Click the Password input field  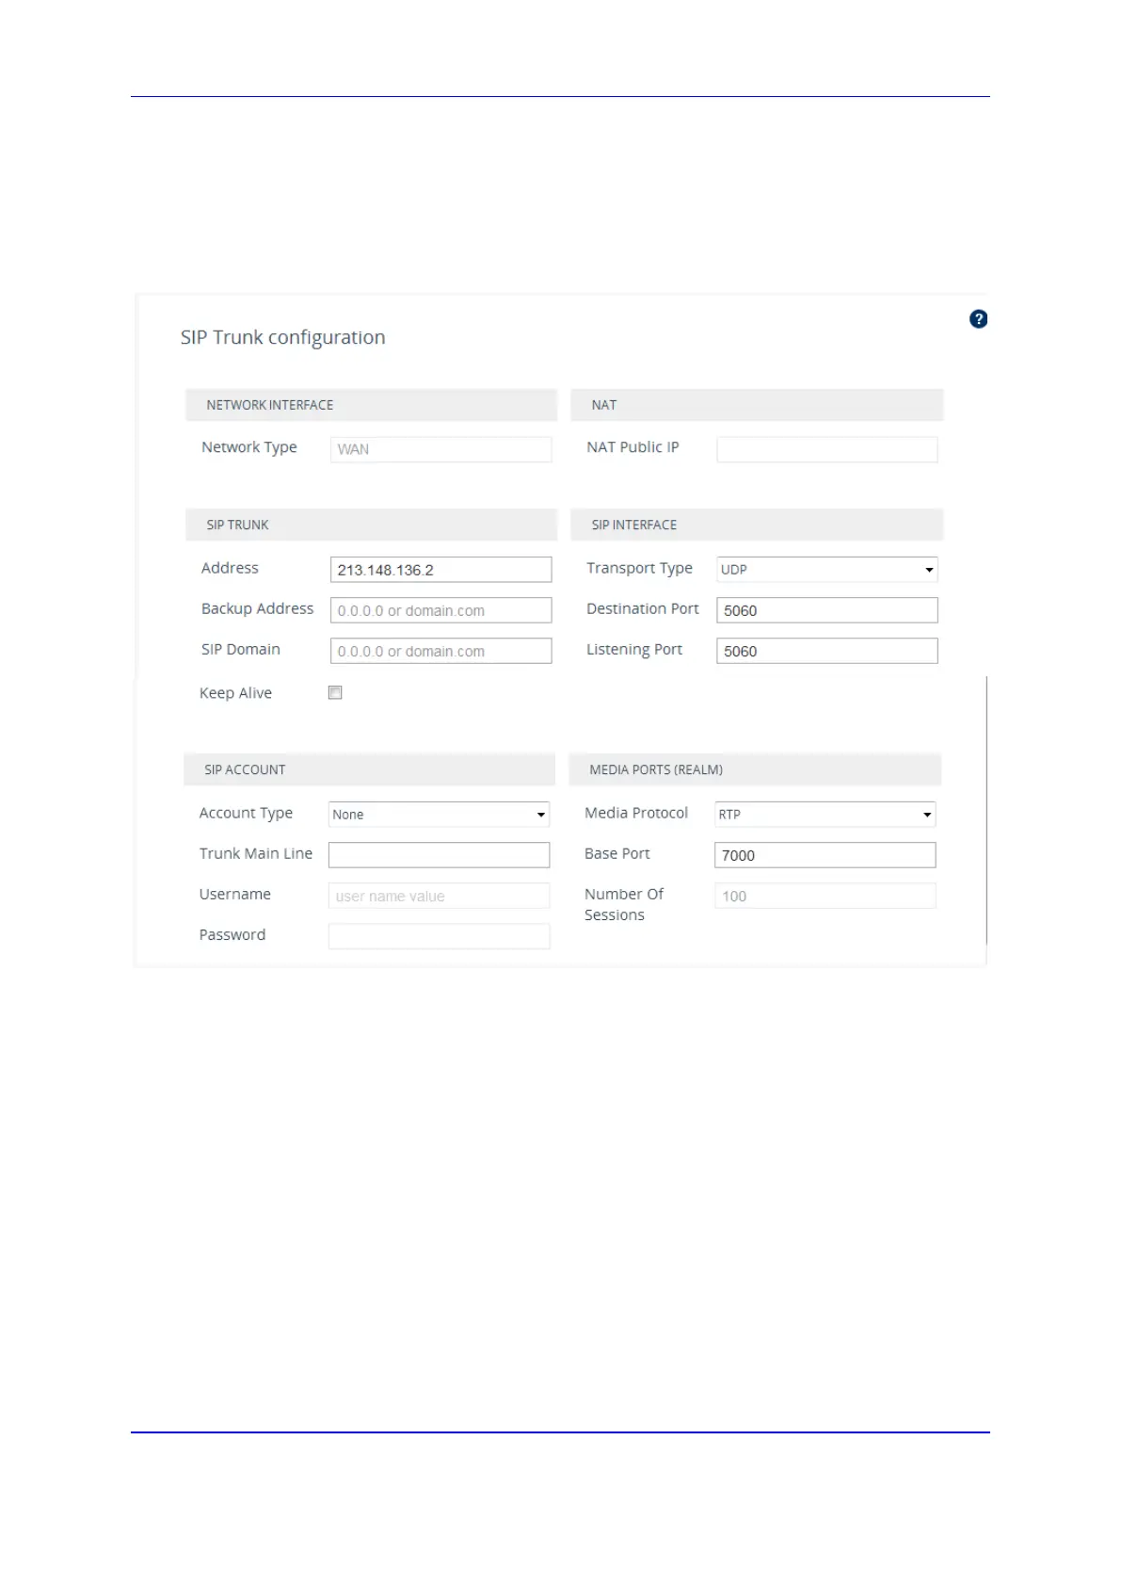[439, 936]
